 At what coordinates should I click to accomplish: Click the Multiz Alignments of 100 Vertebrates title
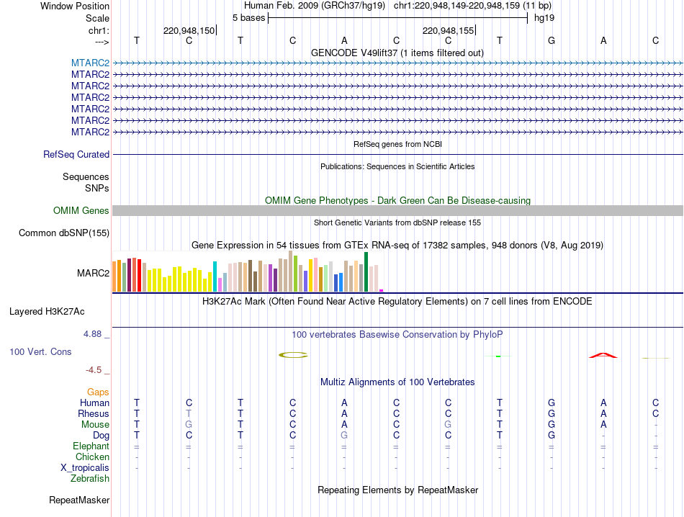397,382
